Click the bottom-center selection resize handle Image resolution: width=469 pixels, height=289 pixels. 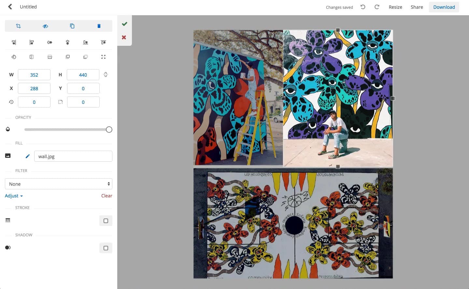[x=338, y=167]
